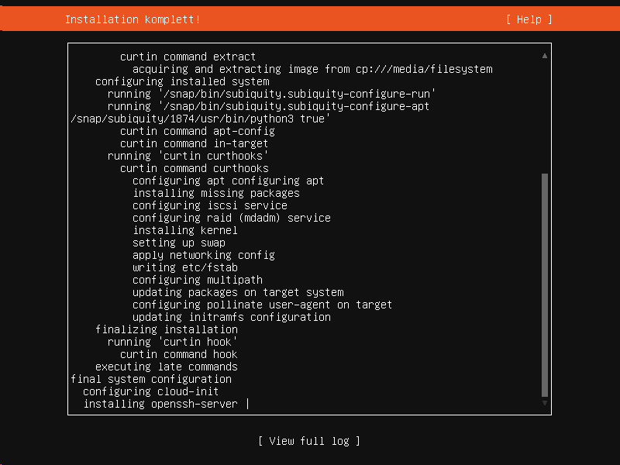
Task: Click the 'Installation komplett!' header title
Action: click(133, 19)
